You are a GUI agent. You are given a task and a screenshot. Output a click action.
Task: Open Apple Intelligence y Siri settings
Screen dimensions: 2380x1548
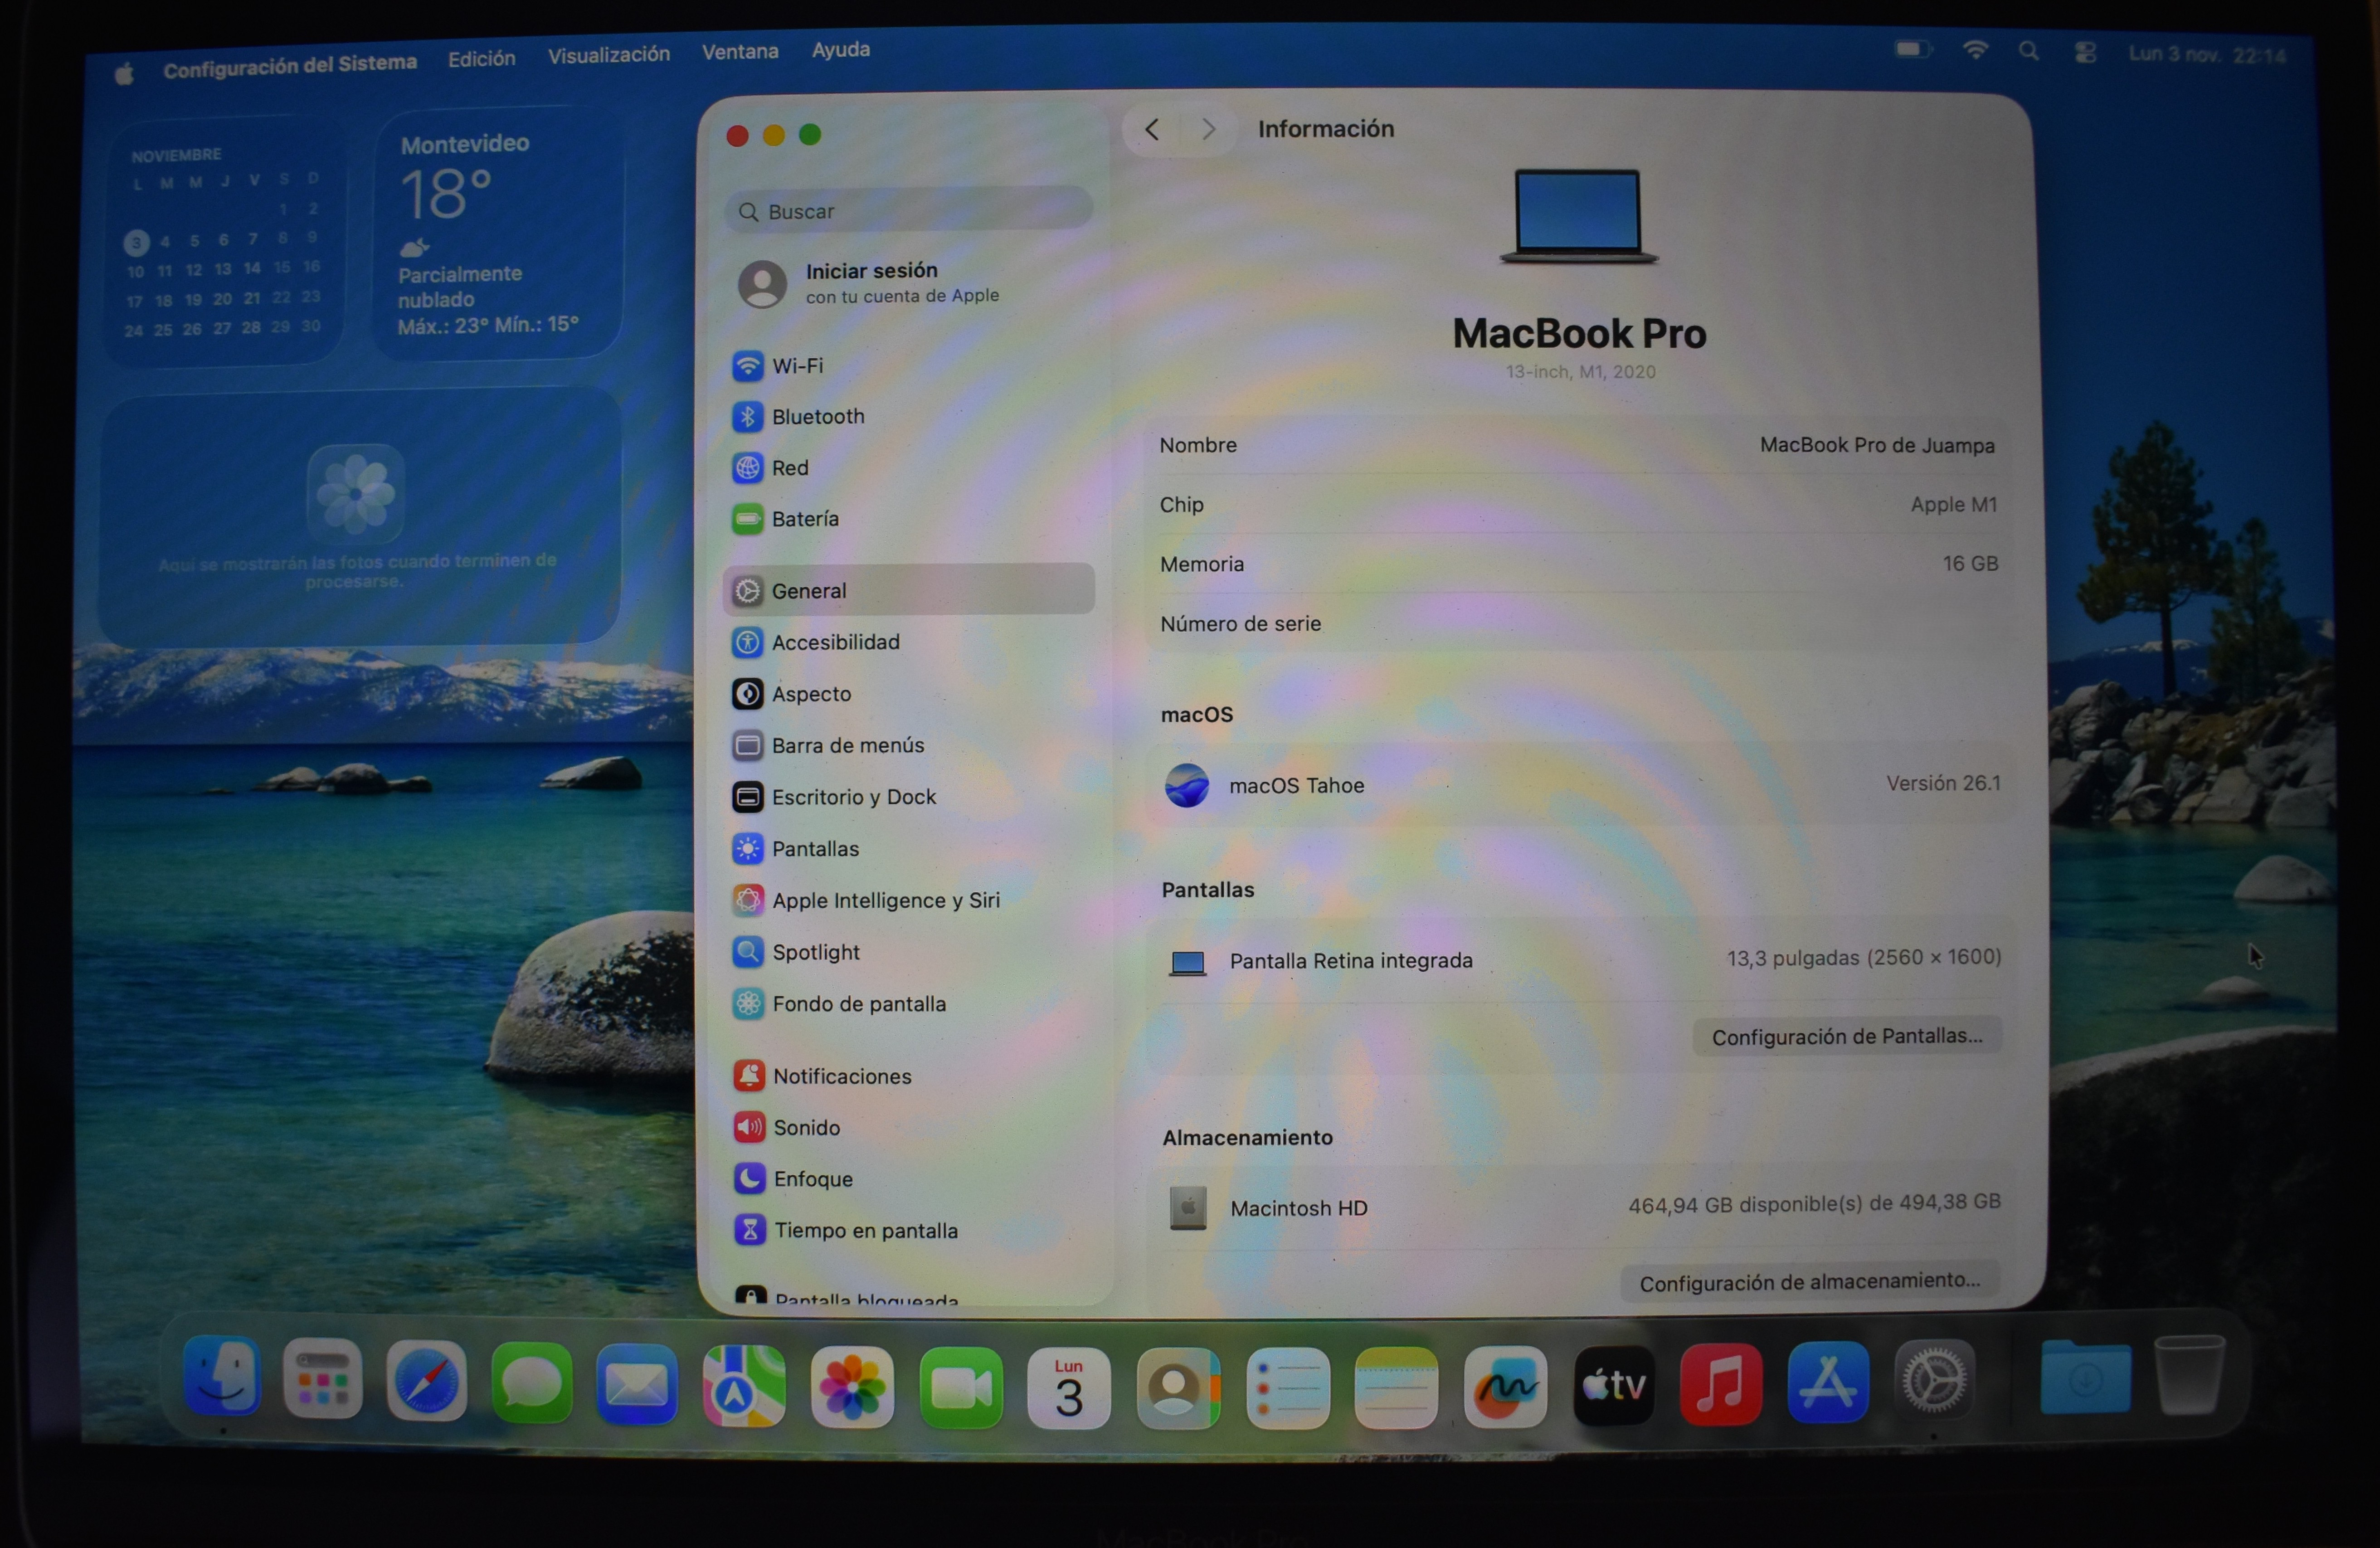pos(908,900)
